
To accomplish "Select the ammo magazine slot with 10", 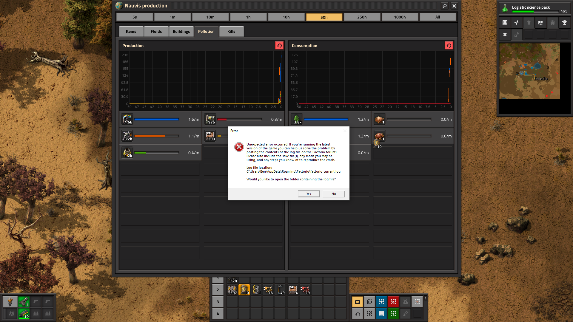I will coord(24,314).
